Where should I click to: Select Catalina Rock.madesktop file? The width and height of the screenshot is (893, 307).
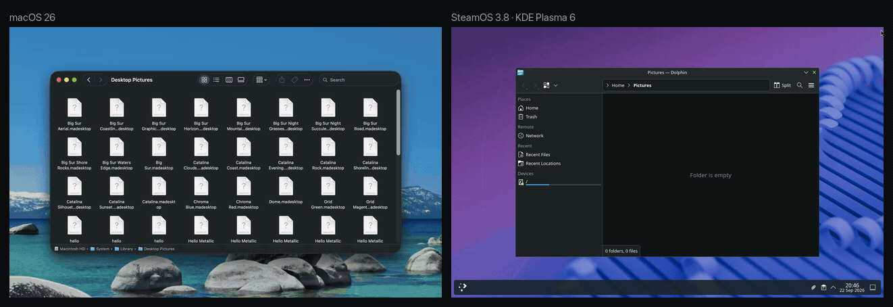[328, 154]
